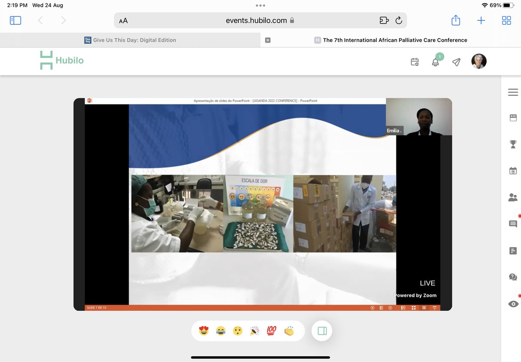Open your profile avatar picture
The width and height of the screenshot is (521, 362).
pyautogui.click(x=479, y=61)
